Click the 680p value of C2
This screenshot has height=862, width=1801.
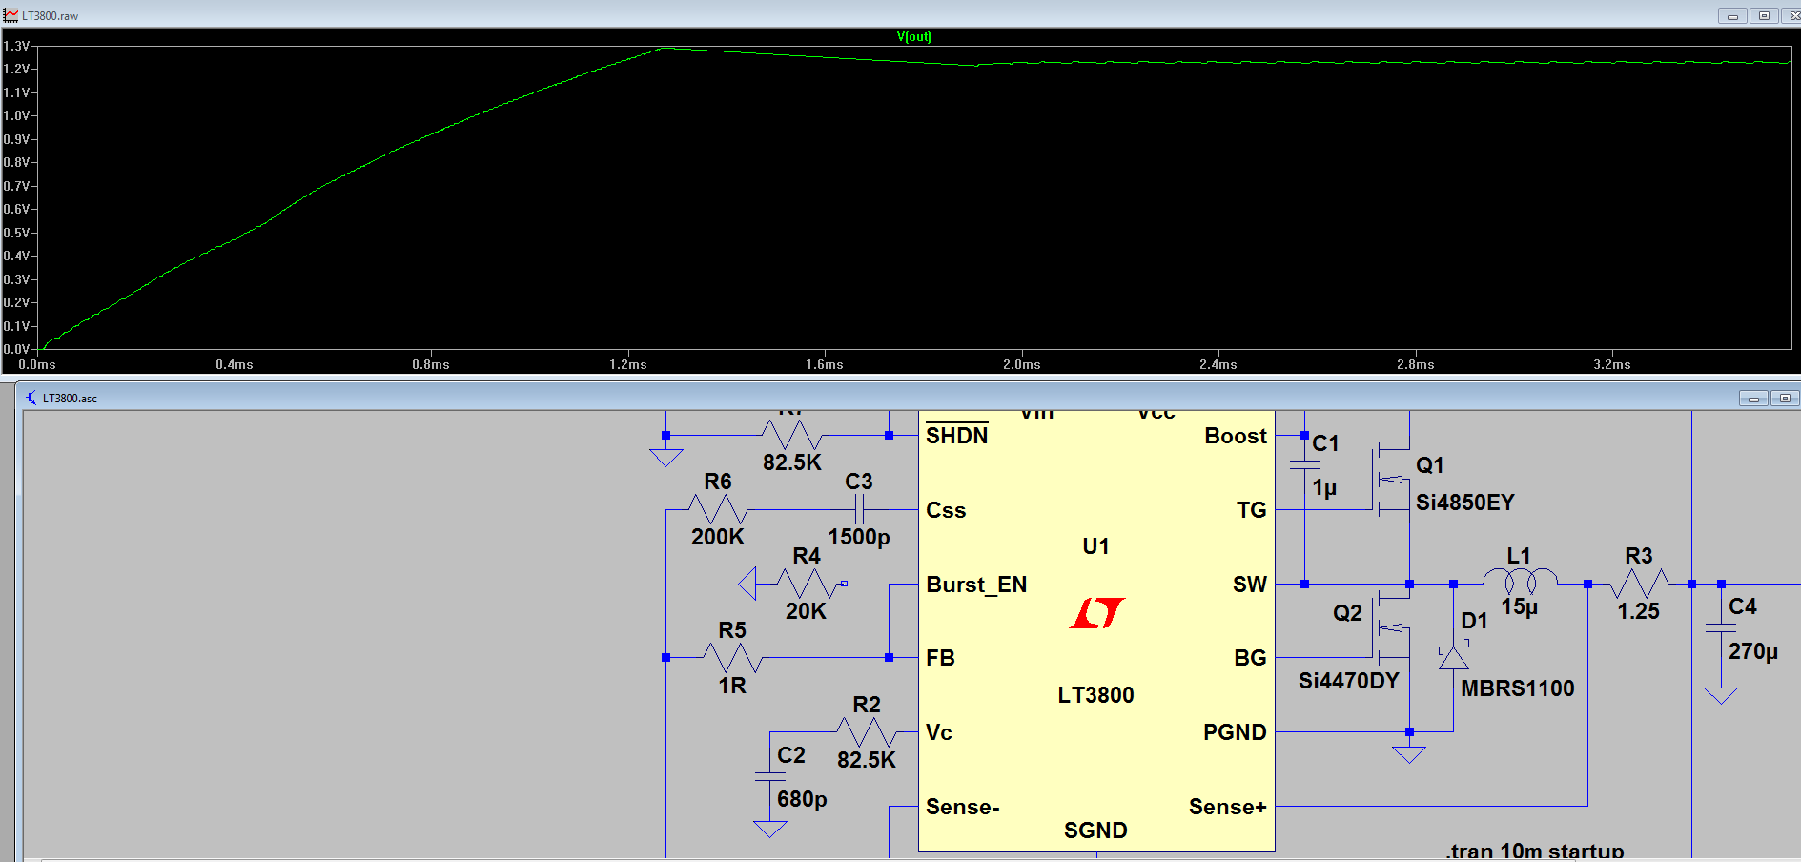tap(802, 799)
